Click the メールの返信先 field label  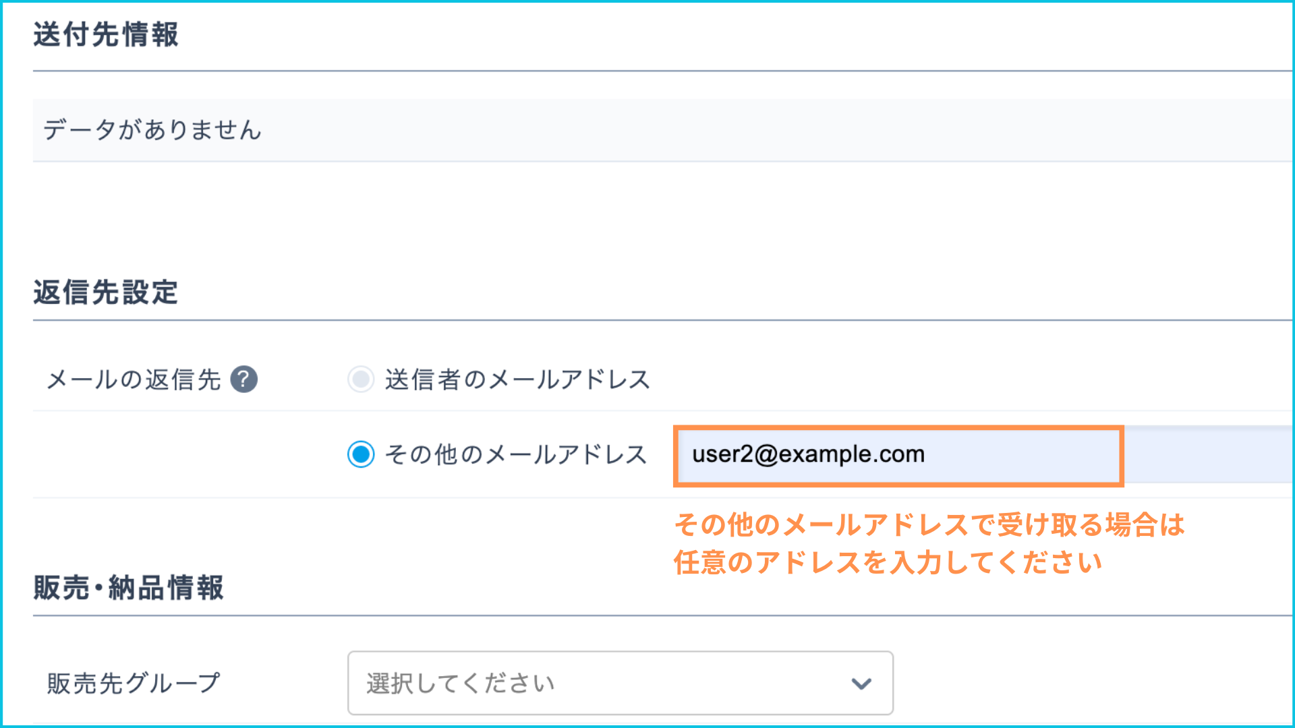(x=134, y=380)
